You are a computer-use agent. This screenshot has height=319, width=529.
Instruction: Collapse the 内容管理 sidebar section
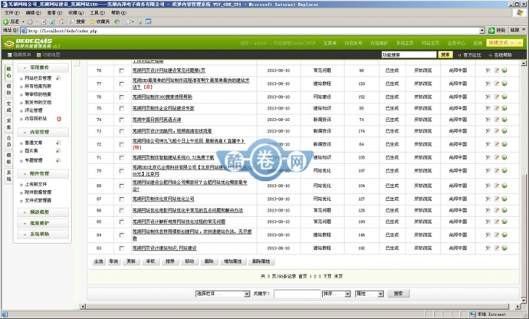(43, 132)
